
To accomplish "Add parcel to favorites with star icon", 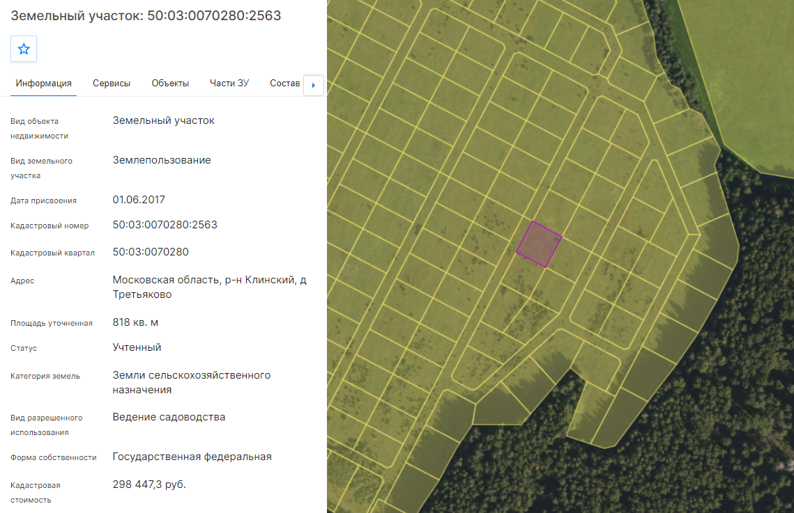I will 24,49.
